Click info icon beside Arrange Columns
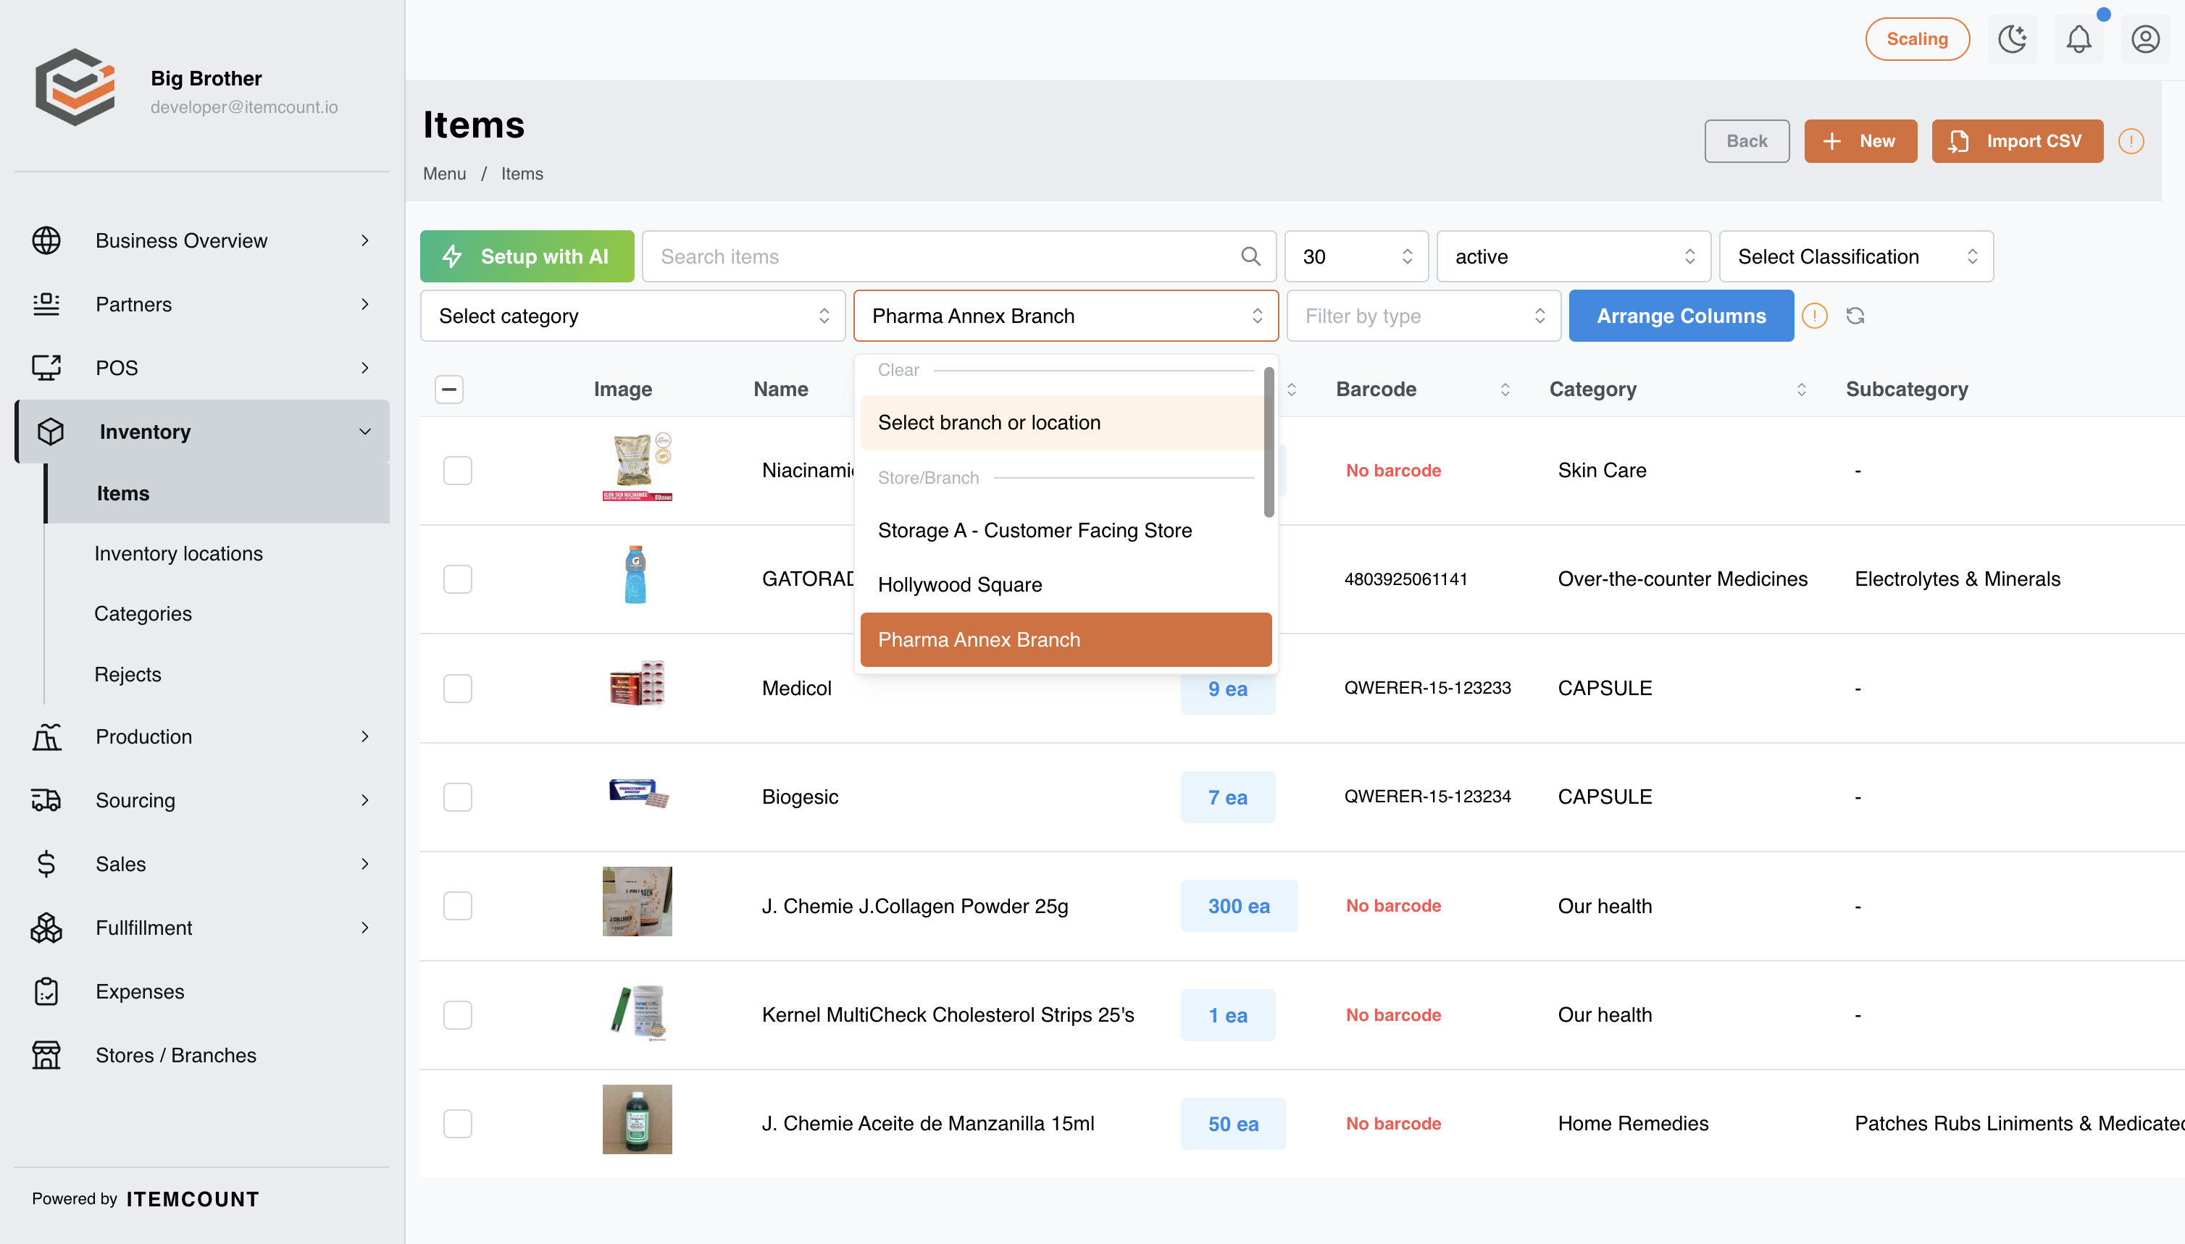 (1814, 316)
